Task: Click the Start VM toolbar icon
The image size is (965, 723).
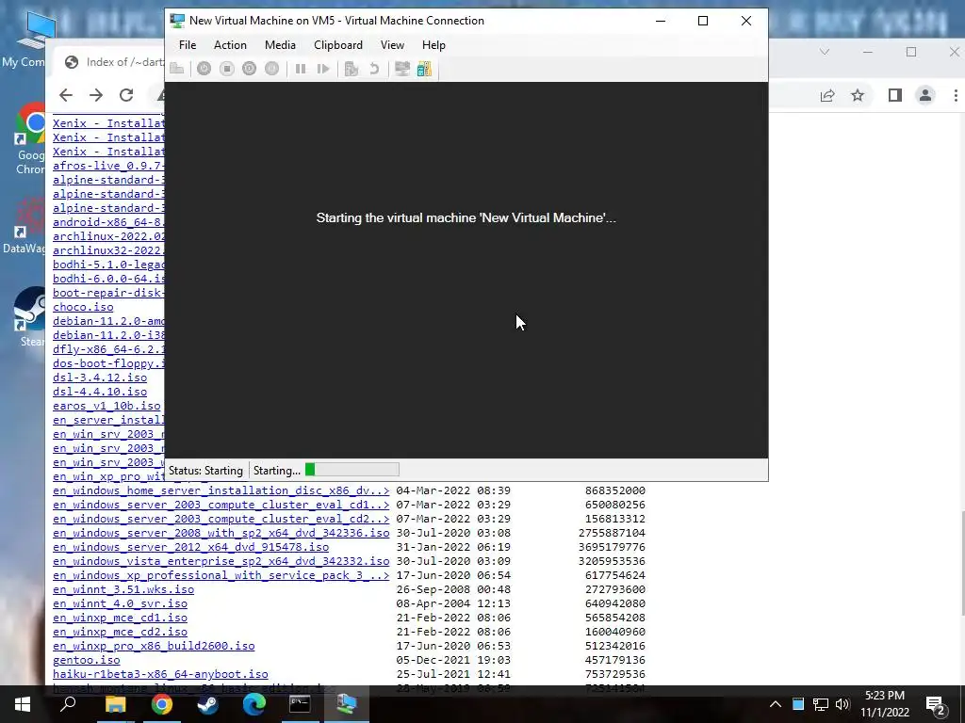Action: pyautogui.click(x=204, y=69)
